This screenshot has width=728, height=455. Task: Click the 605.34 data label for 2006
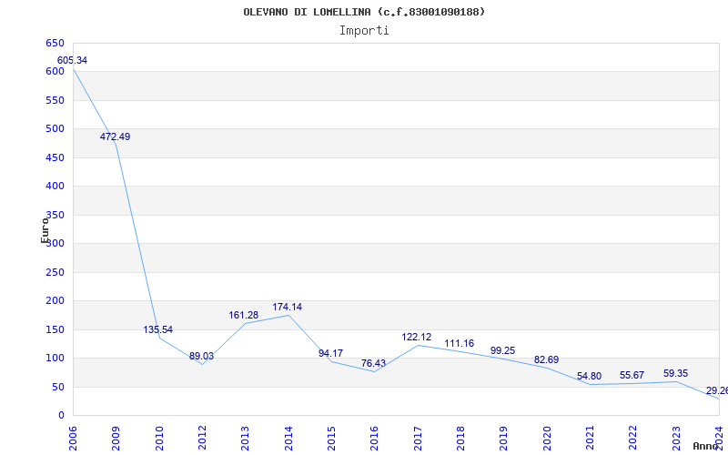72,60
